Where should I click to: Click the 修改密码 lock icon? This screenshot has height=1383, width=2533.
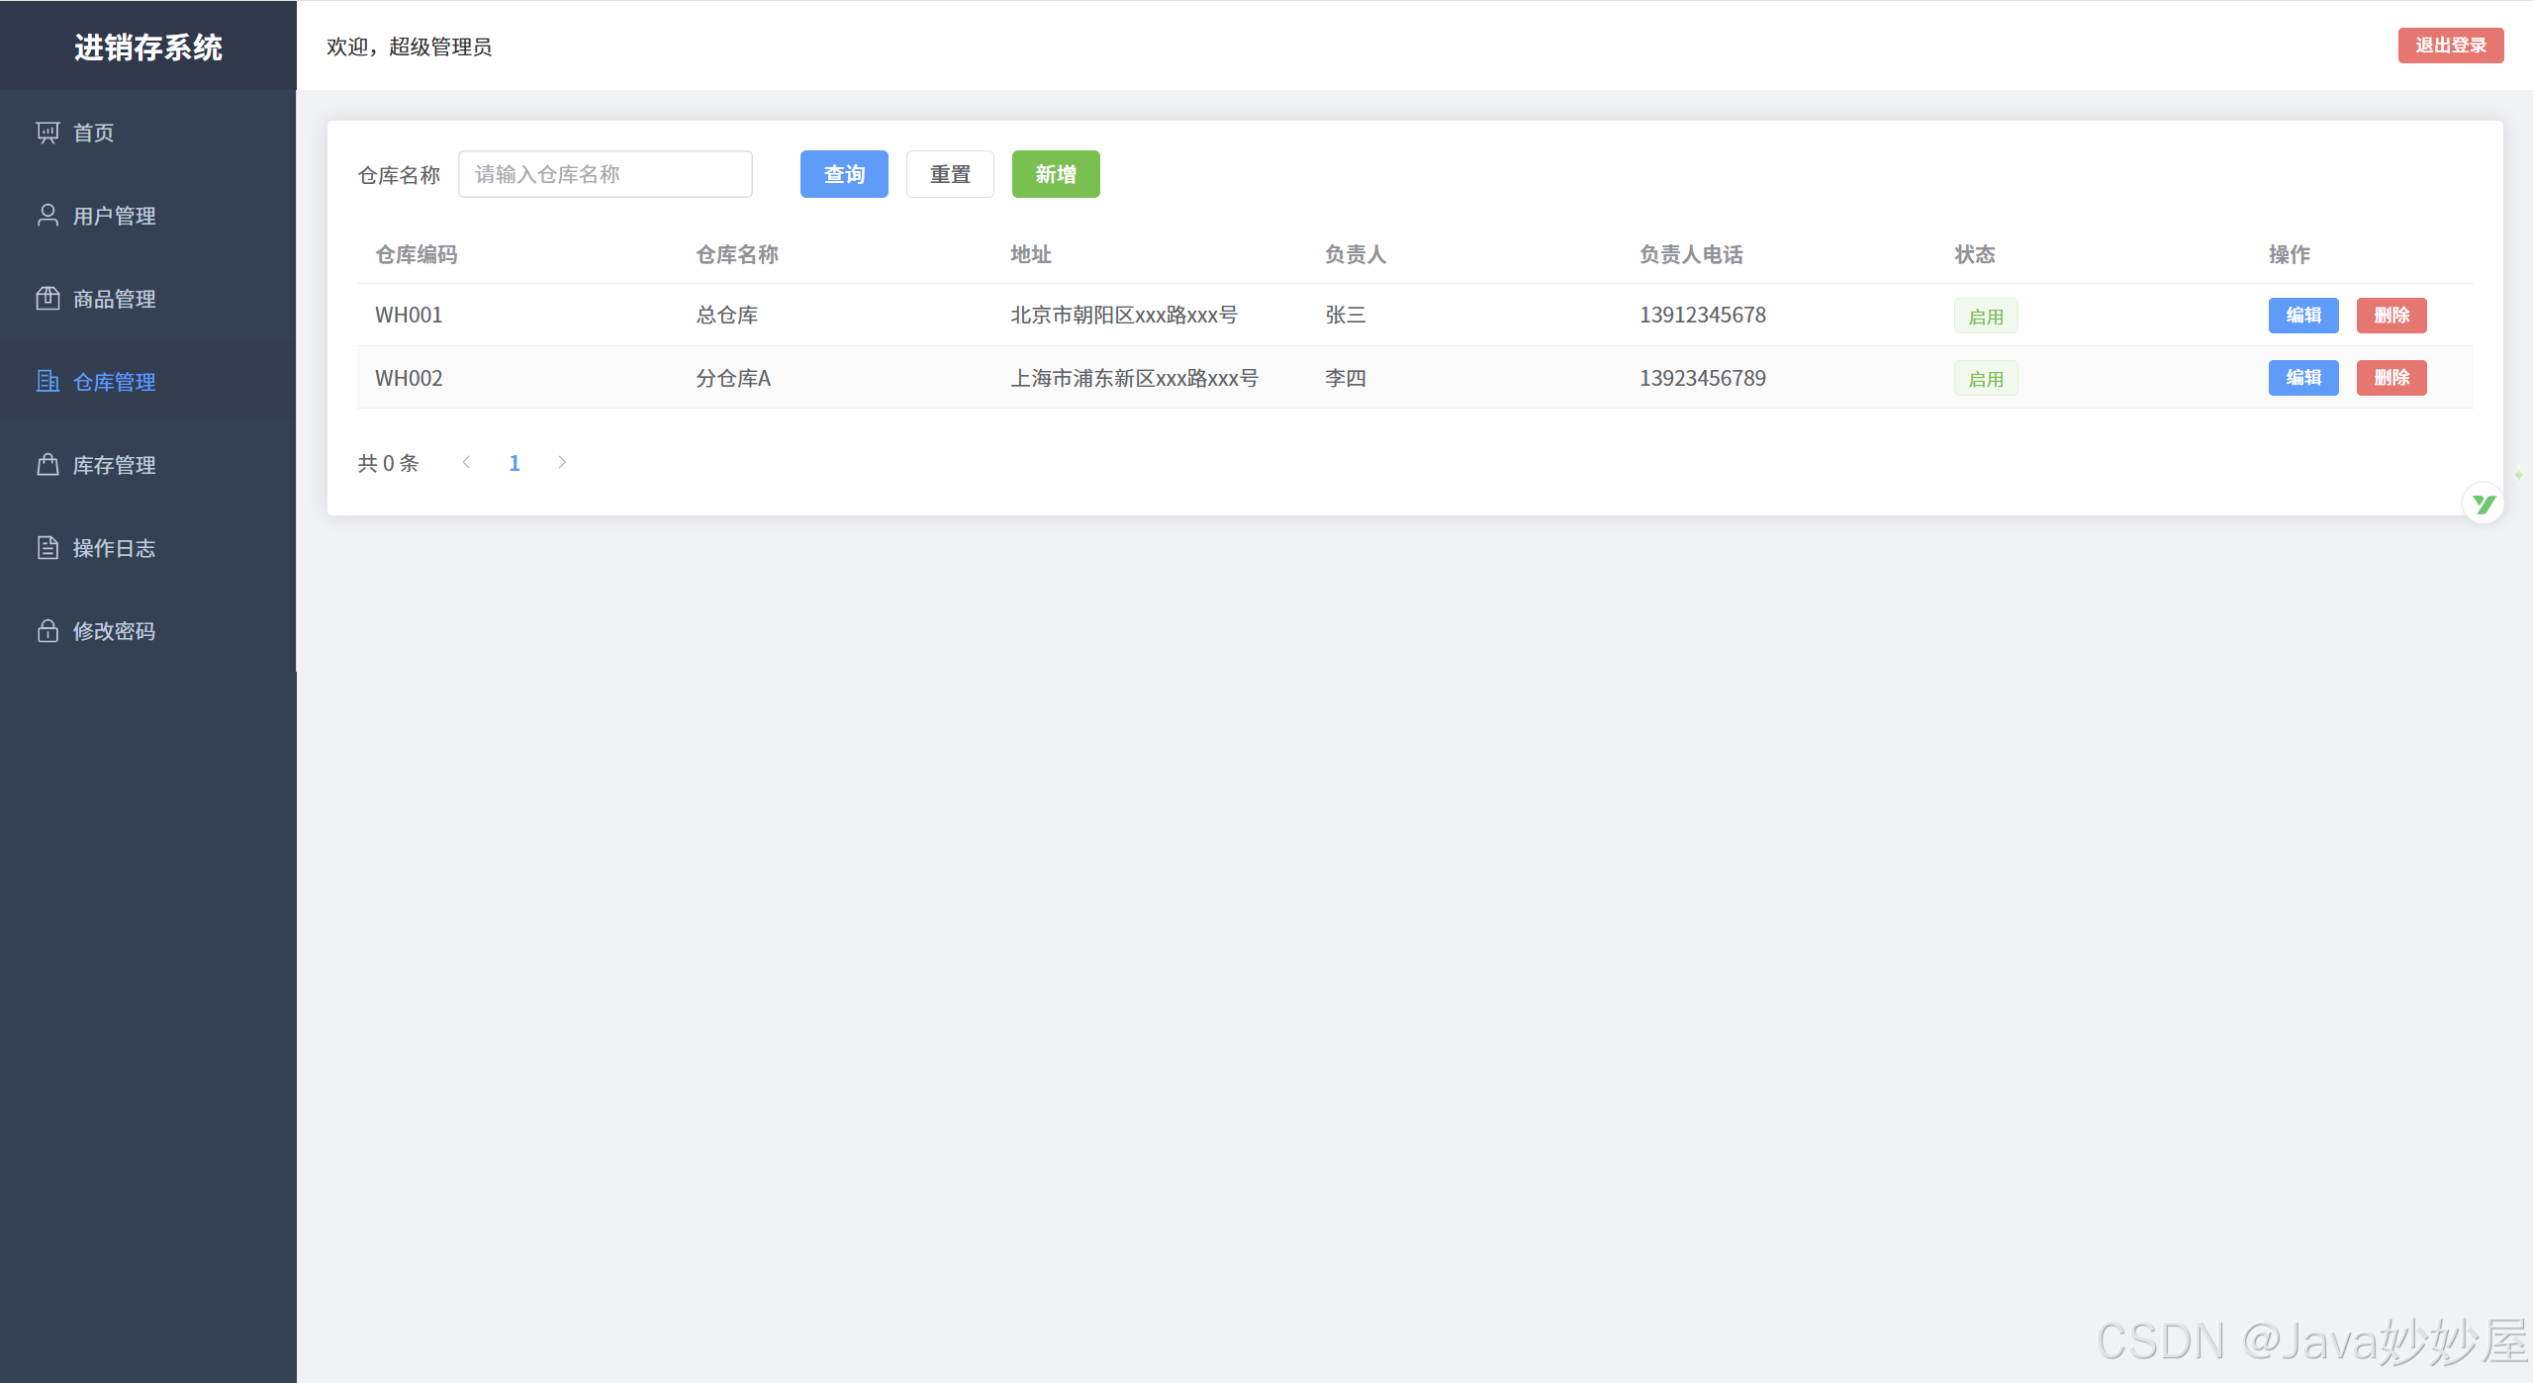[47, 631]
